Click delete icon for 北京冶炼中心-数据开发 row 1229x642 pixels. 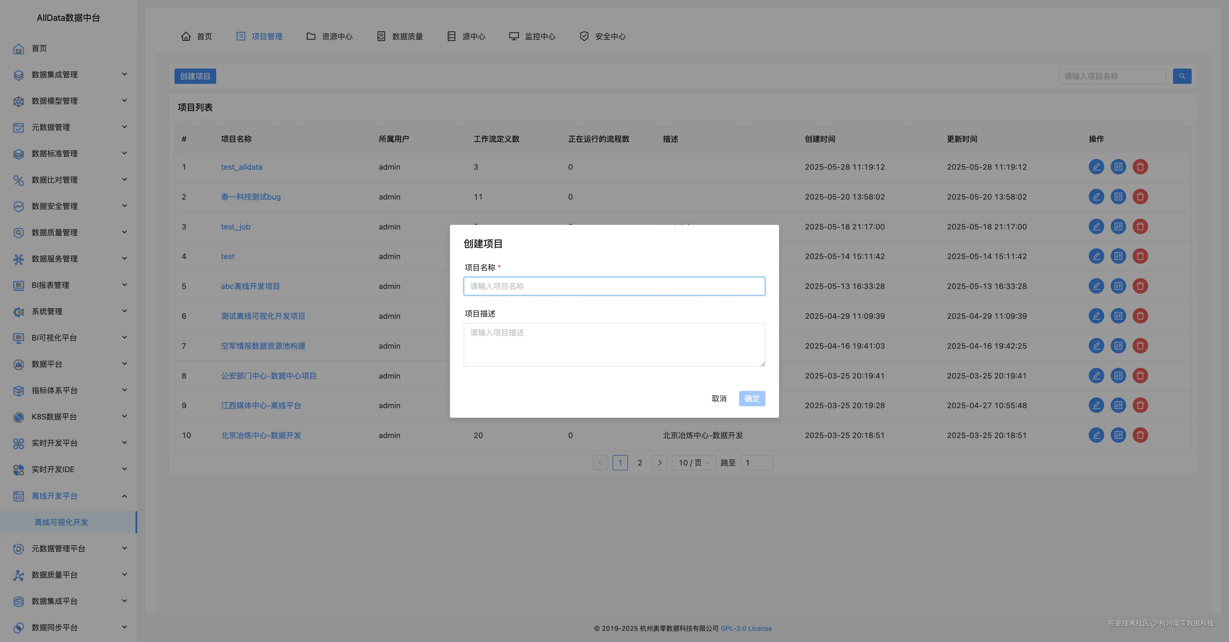[1140, 435]
